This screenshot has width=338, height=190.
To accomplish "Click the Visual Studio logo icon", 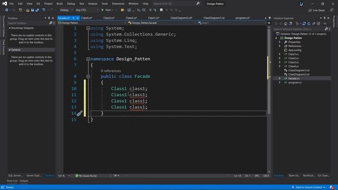I will [x=5, y=4].
